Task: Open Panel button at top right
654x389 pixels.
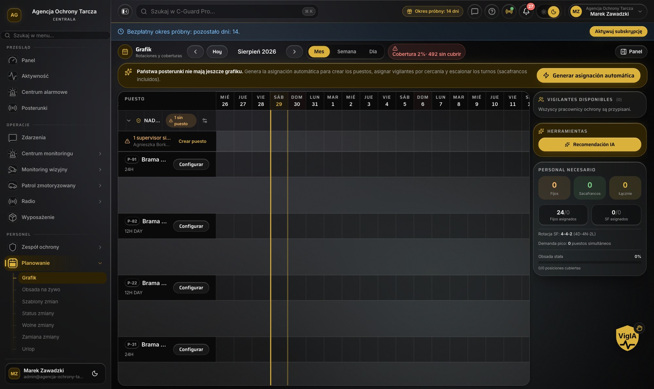Action: [x=631, y=52]
